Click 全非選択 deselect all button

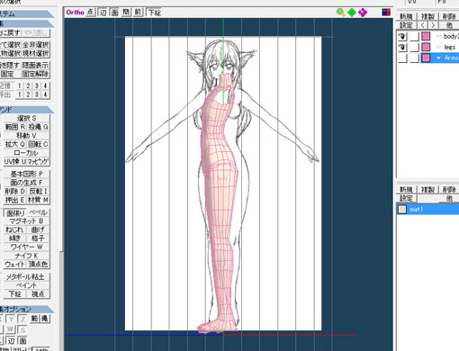pyautogui.click(x=36, y=45)
